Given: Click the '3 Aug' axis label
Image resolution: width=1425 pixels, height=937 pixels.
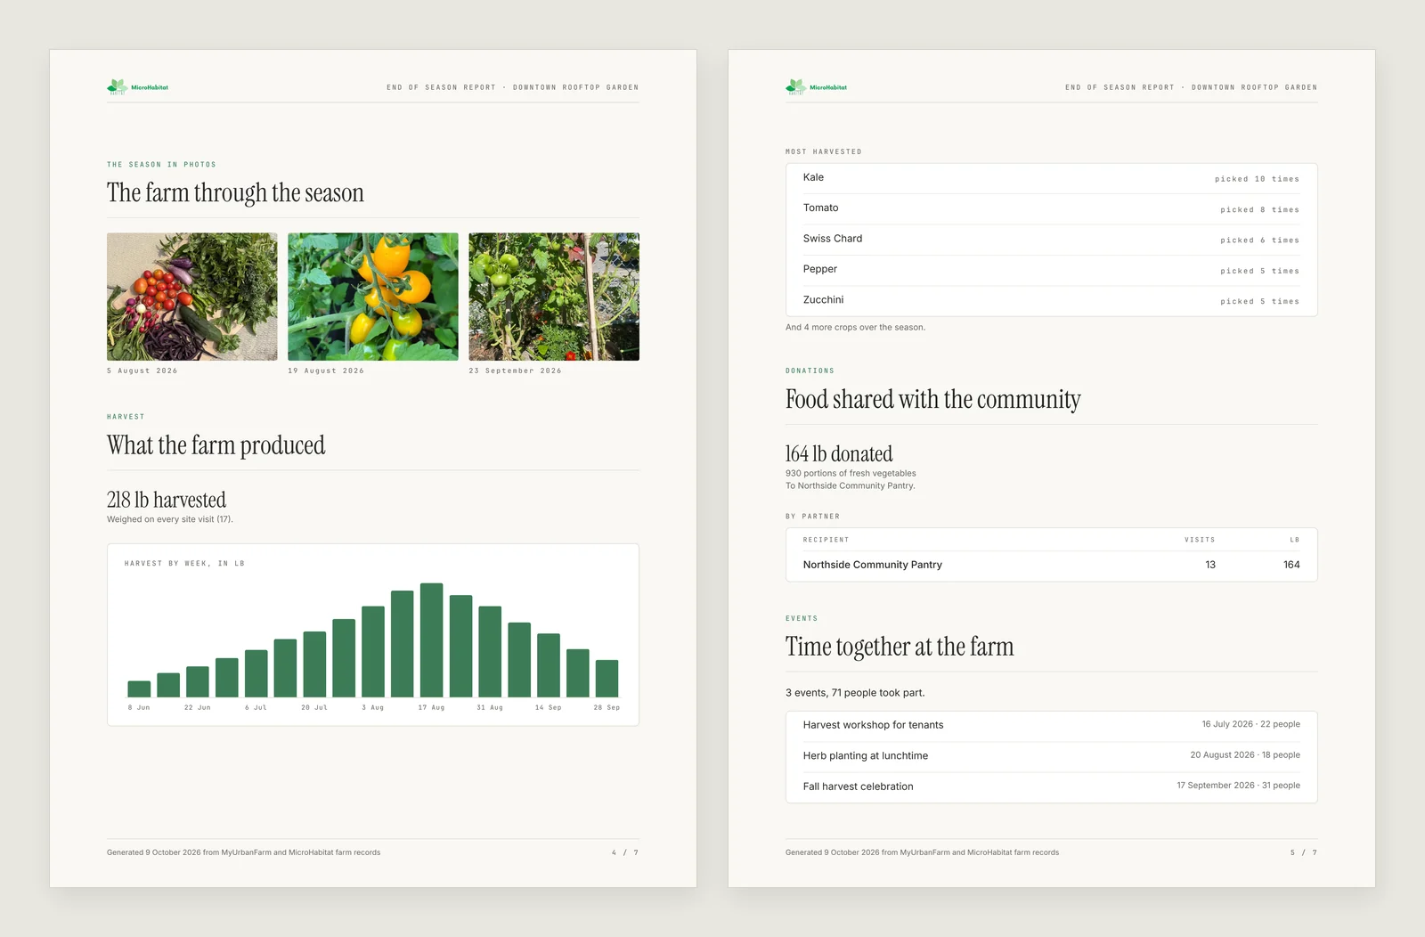Looking at the screenshot, I should (x=373, y=707).
